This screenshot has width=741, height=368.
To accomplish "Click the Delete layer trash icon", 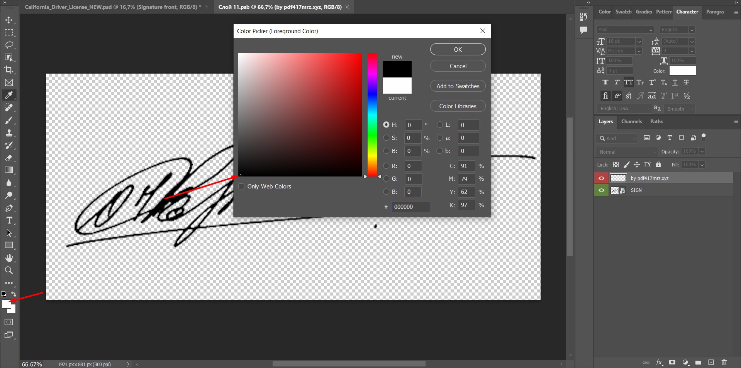I will pyautogui.click(x=724, y=362).
